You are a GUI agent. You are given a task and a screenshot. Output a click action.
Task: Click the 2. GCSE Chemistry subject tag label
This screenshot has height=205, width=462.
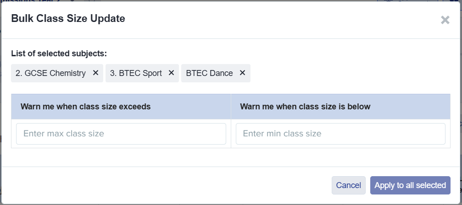coord(51,73)
